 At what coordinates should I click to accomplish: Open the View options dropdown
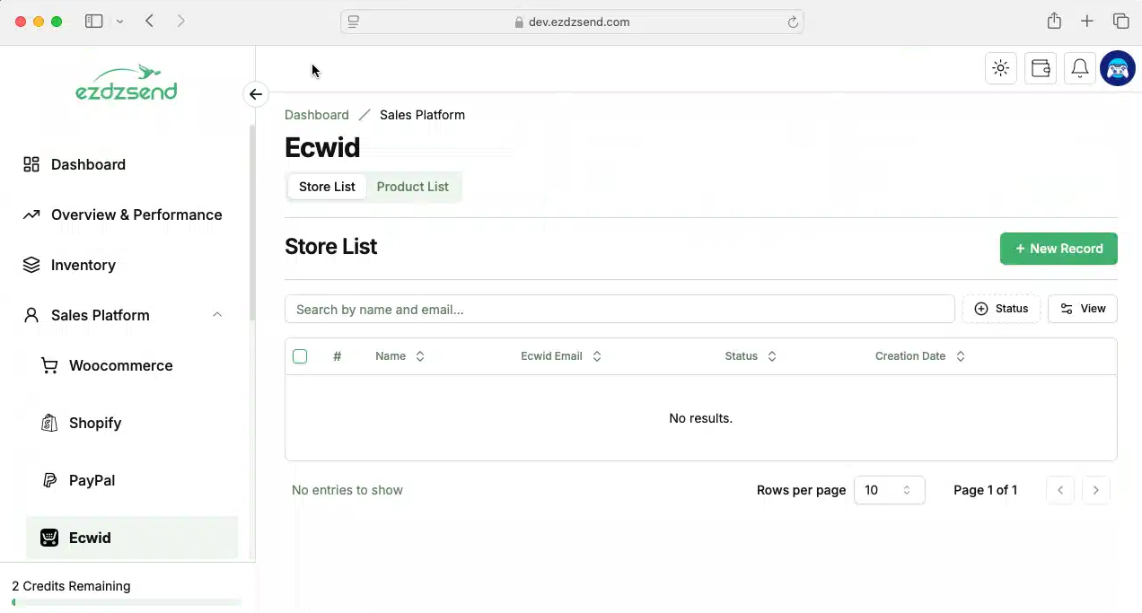tap(1082, 308)
